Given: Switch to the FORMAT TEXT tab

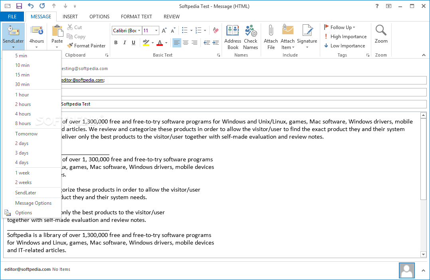Looking at the screenshot, I should click(x=136, y=17).
